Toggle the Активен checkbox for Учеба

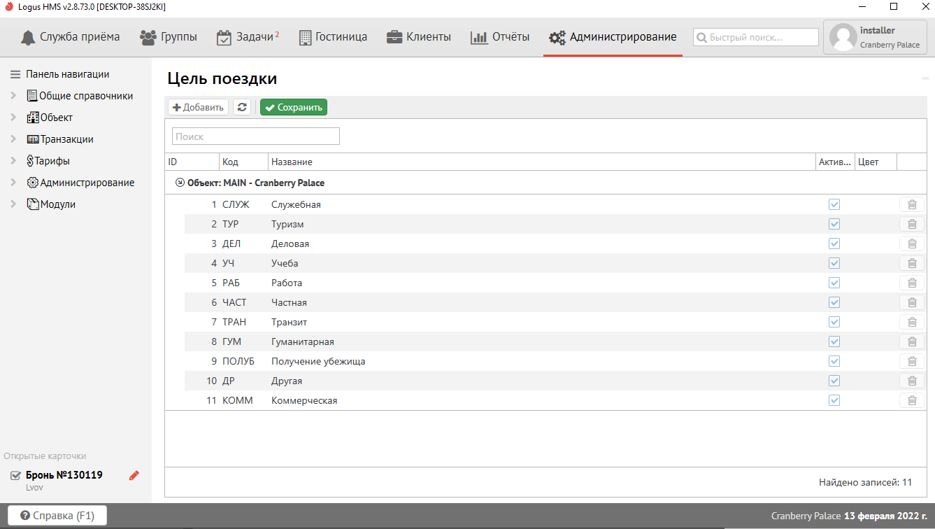(834, 263)
